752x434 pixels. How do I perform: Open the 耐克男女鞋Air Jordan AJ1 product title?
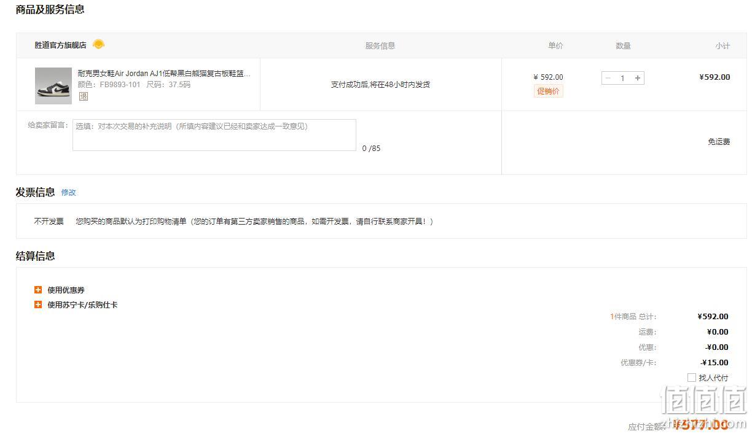coord(164,74)
